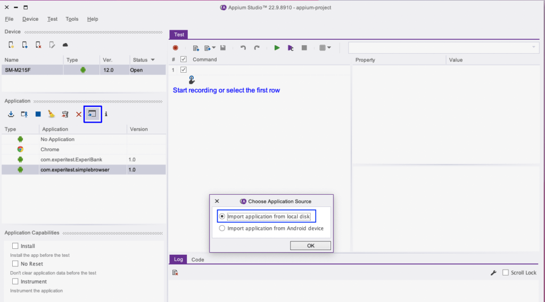Click the application info icon

point(106,114)
